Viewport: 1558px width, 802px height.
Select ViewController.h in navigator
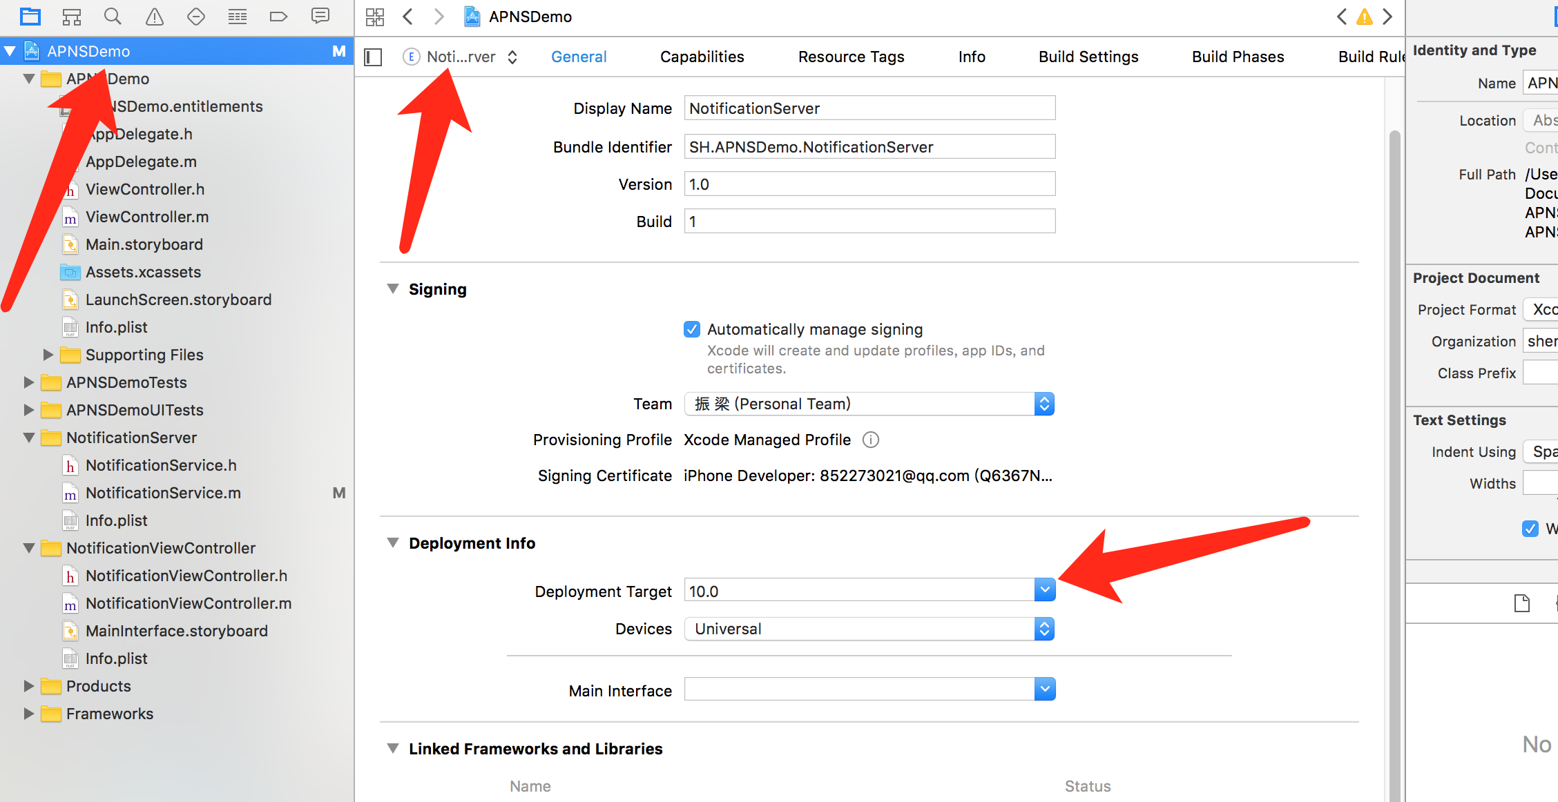145,189
